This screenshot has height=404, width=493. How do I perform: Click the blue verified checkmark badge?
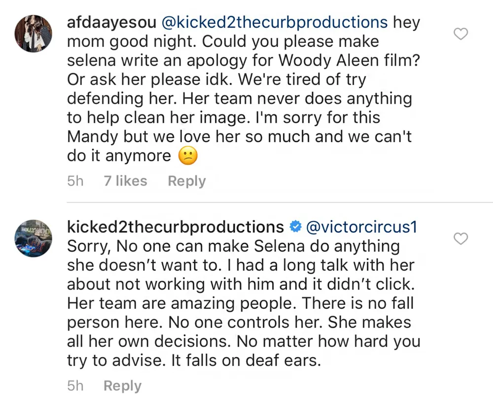295,226
